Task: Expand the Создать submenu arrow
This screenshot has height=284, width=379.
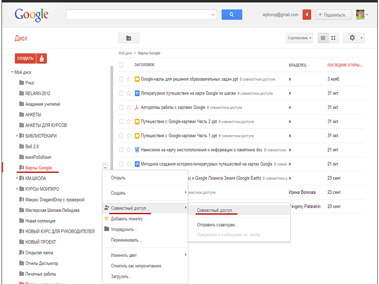Action: tap(186, 192)
